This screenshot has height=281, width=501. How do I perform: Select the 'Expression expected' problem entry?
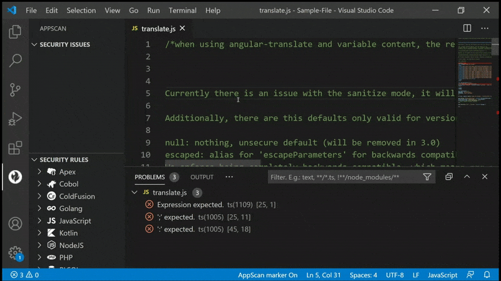[x=190, y=205]
